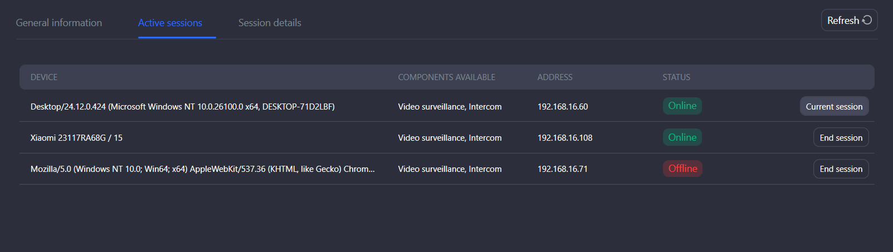End session for Xiaomi 23117RA68G device
Image resolution: width=893 pixels, height=252 pixels.
pyautogui.click(x=840, y=138)
